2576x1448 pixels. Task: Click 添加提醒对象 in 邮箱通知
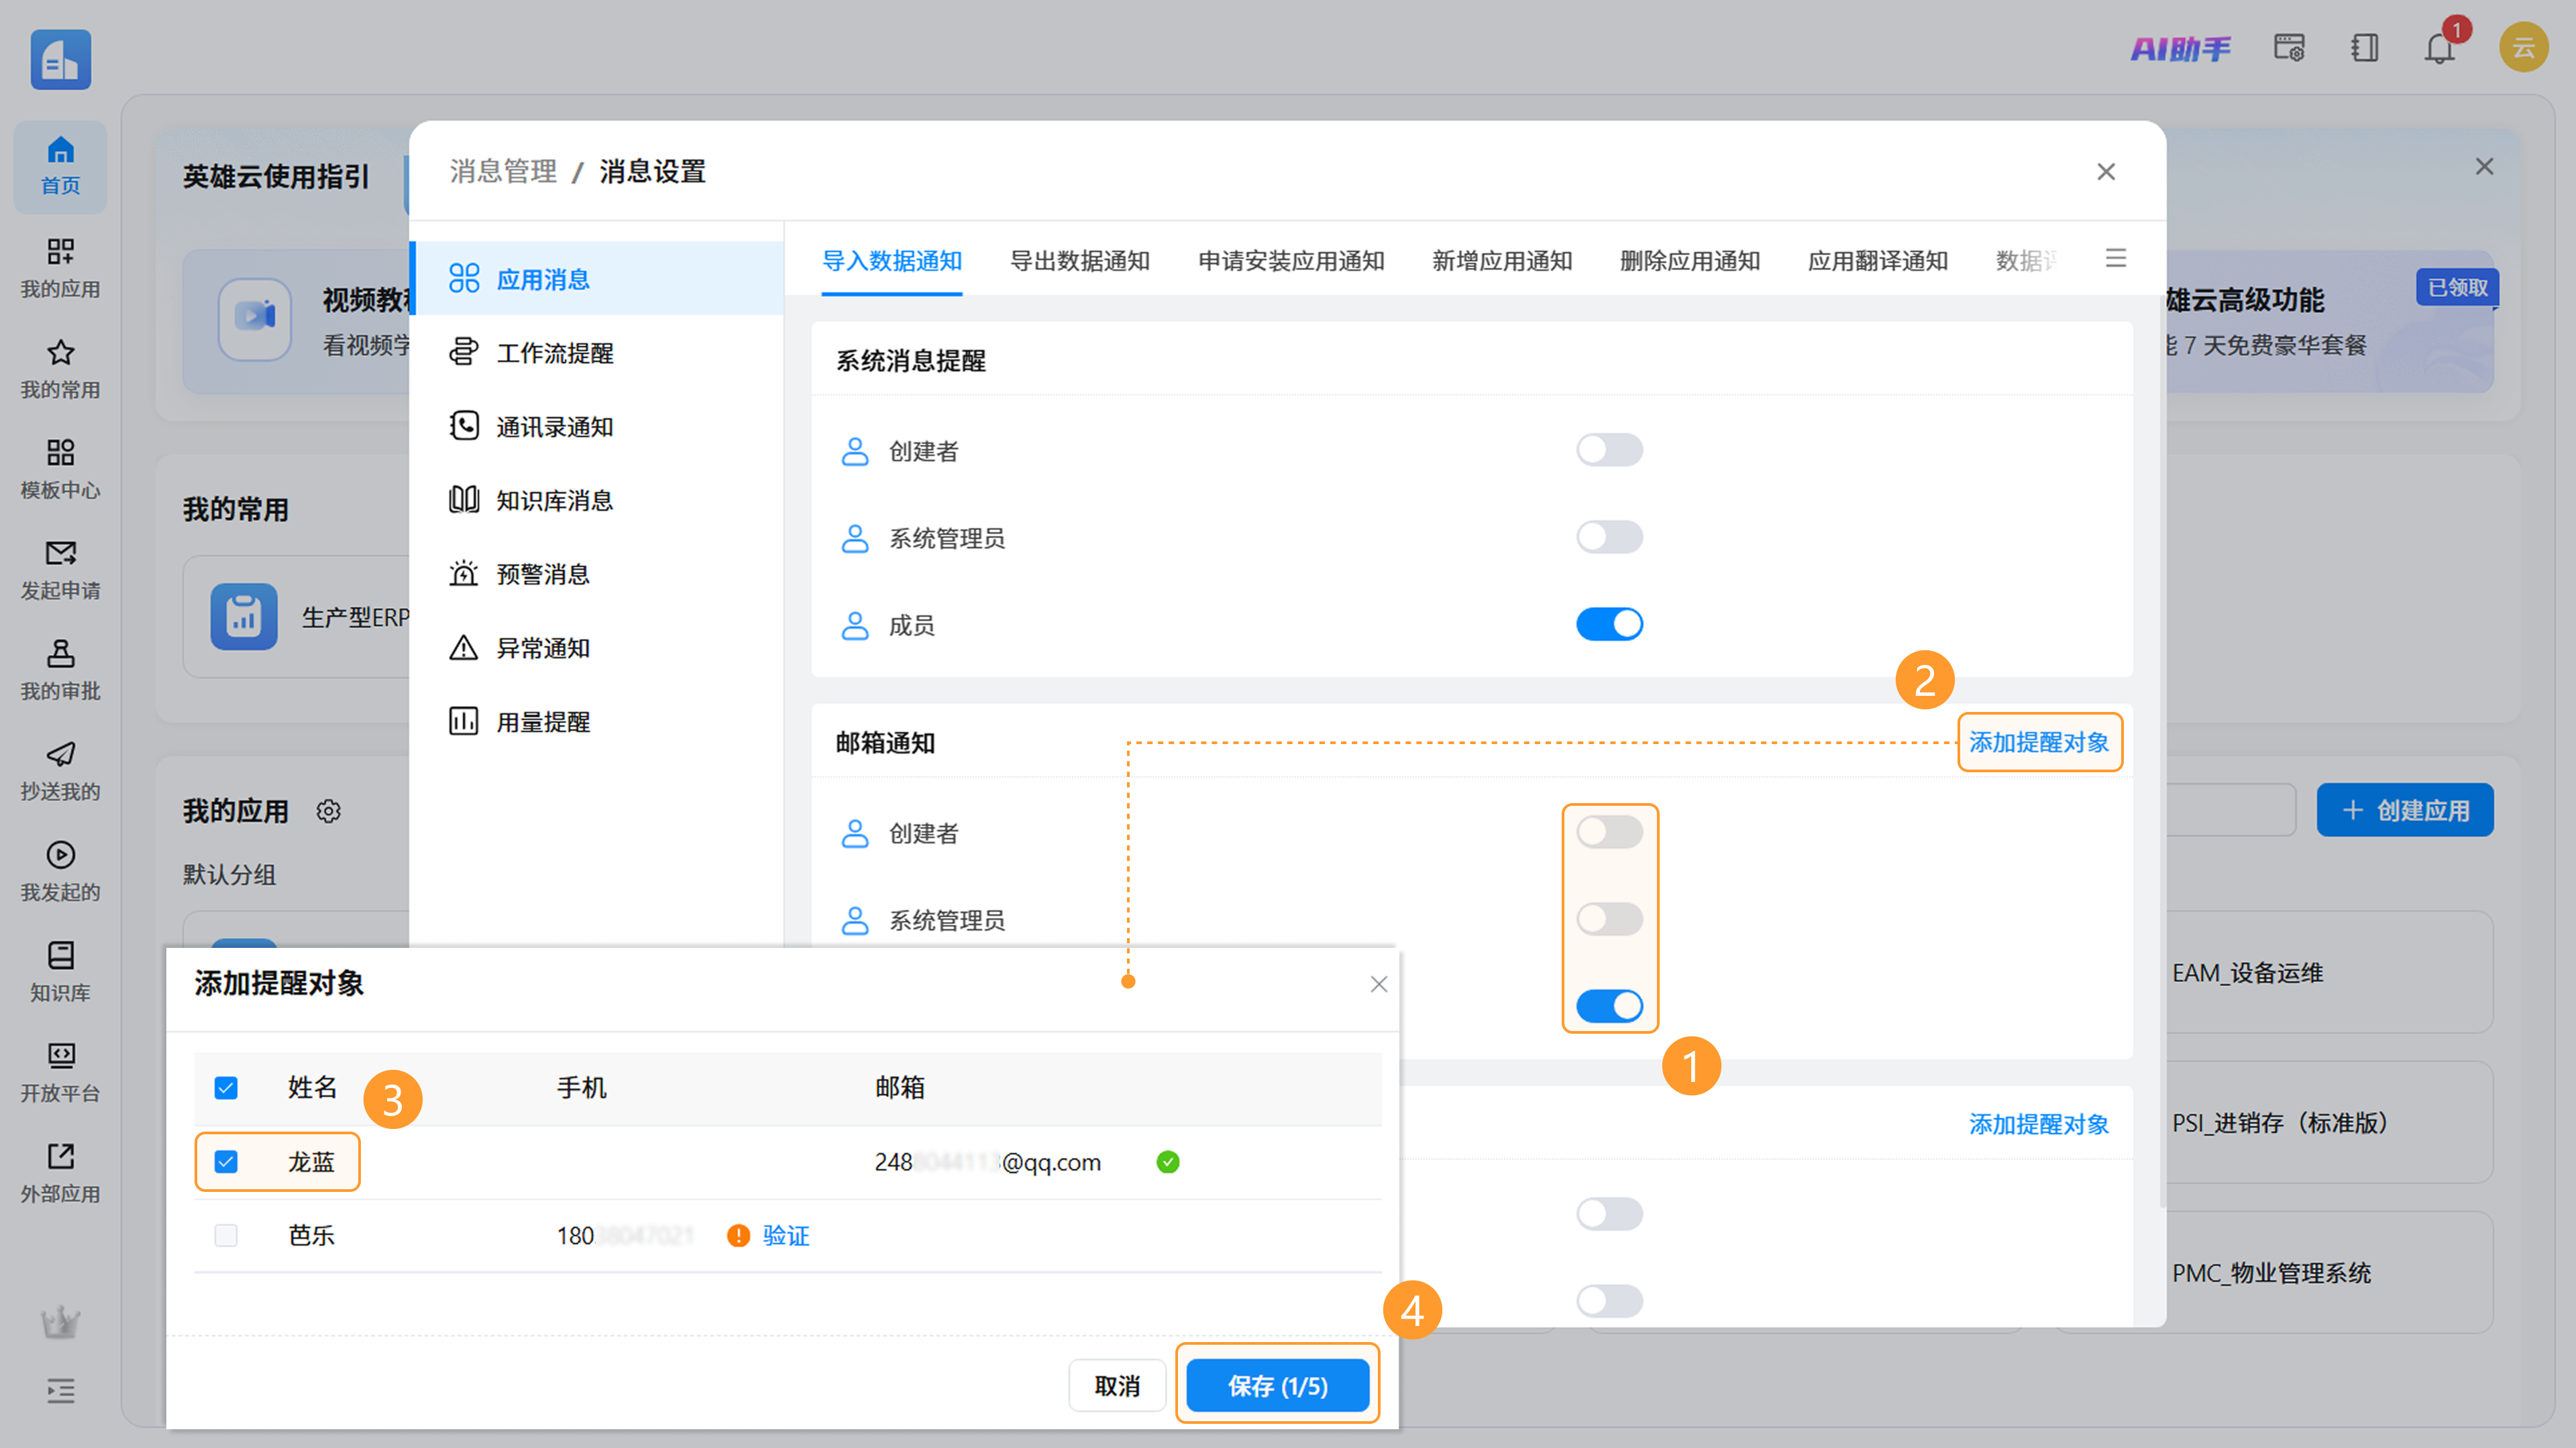pyautogui.click(x=2038, y=743)
